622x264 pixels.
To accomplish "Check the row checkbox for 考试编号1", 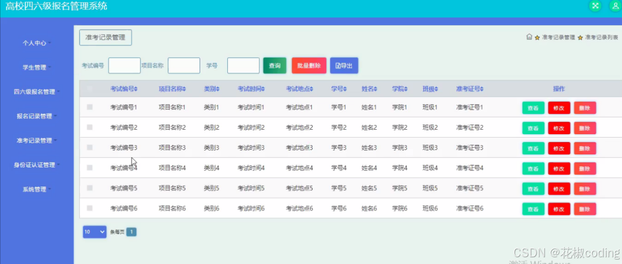I will click(x=89, y=107).
